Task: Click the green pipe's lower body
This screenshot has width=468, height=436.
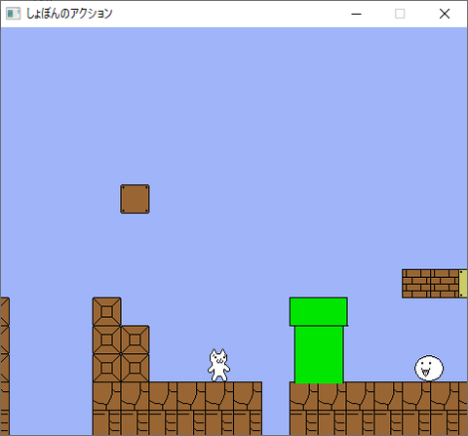Action: [319, 354]
